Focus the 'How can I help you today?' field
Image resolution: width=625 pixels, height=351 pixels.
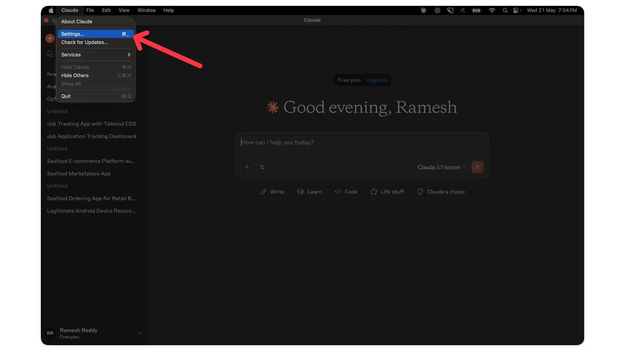point(362,143)
